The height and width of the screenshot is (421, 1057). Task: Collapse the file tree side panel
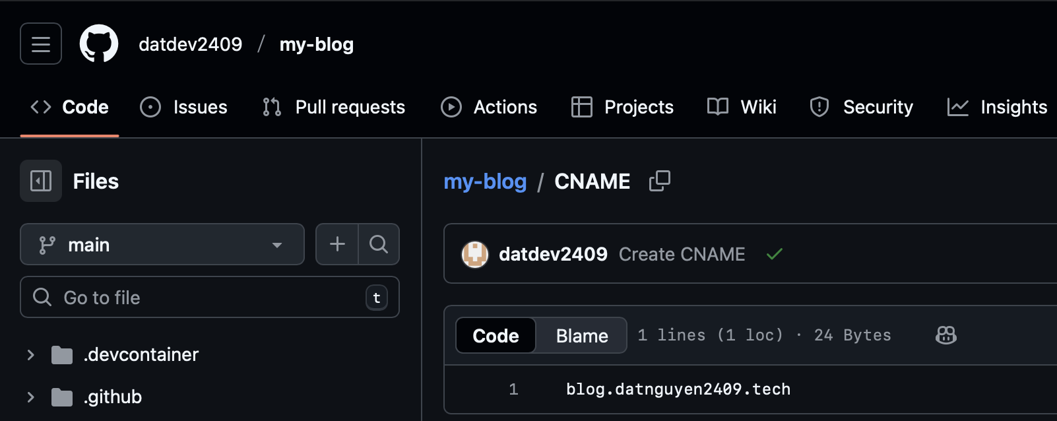[x=41, y=181]
